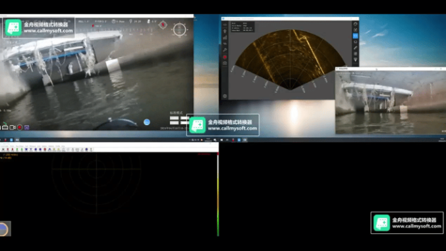
Task: Click the fit-to-view icon in sonar right panel
Action: click(x=355, y=30)
